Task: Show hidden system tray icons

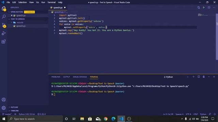Action: [x=182, y=119]
